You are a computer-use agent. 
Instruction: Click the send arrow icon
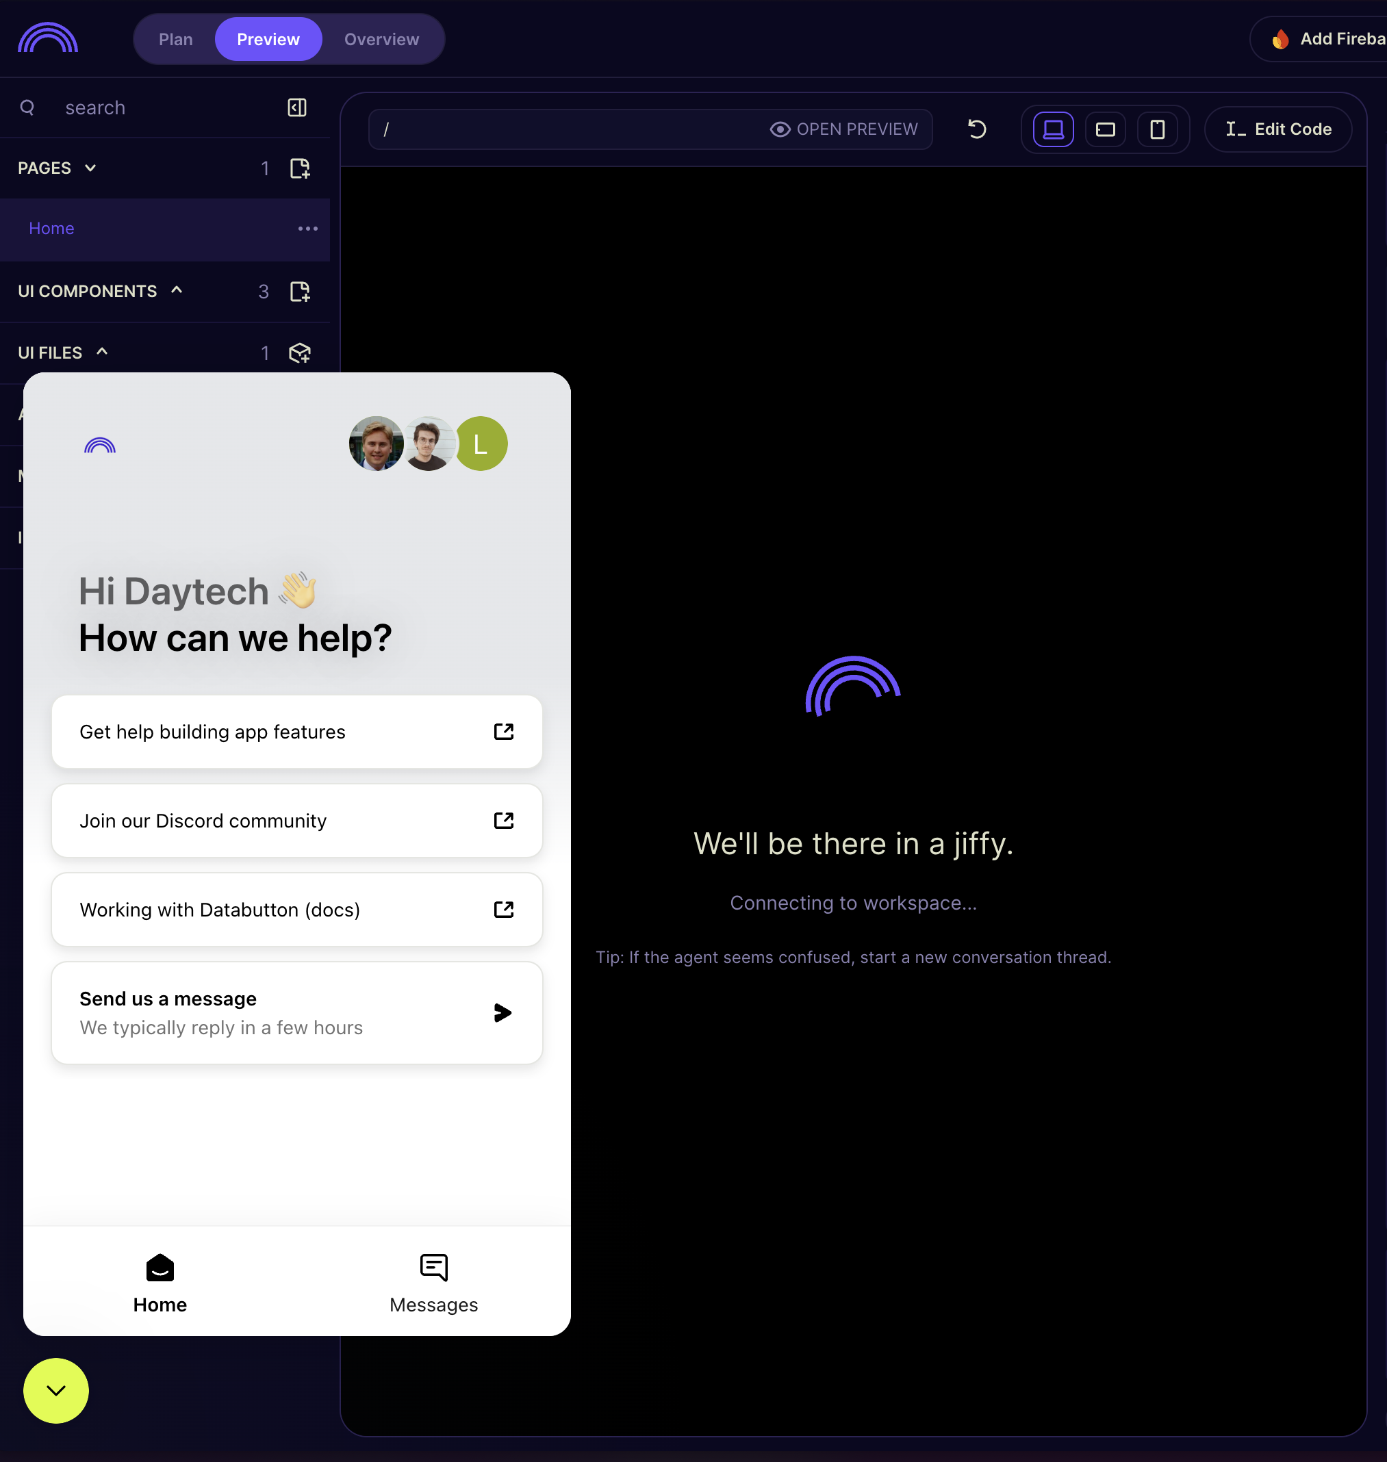coord(502,1012)
